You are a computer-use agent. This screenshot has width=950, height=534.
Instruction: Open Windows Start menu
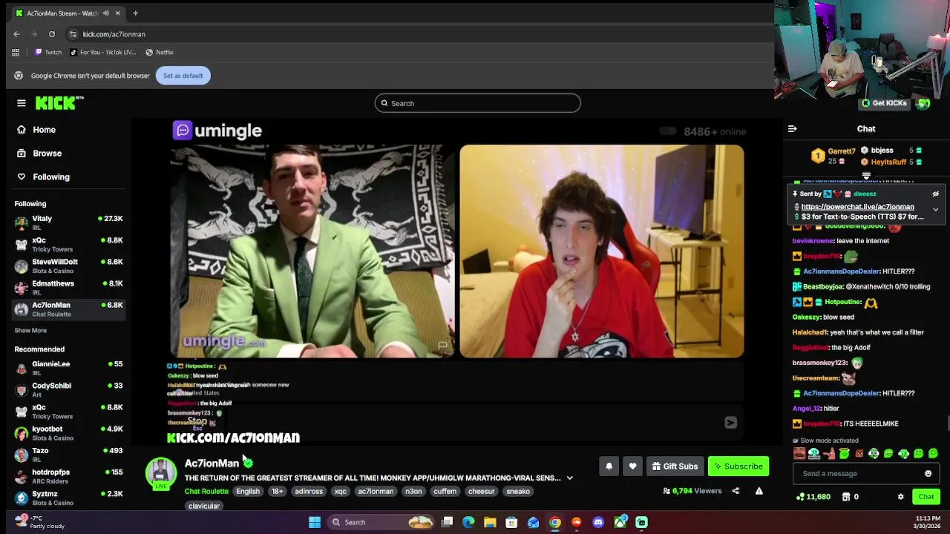(315, 522)
